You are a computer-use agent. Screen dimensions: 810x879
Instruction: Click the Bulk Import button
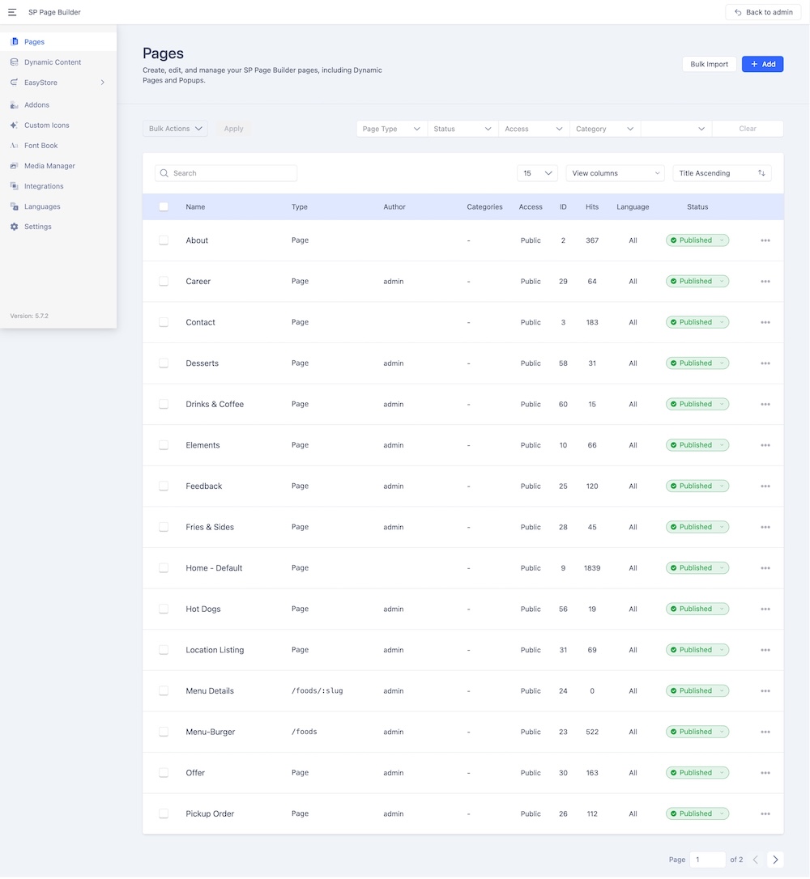[x=709, y=64]
